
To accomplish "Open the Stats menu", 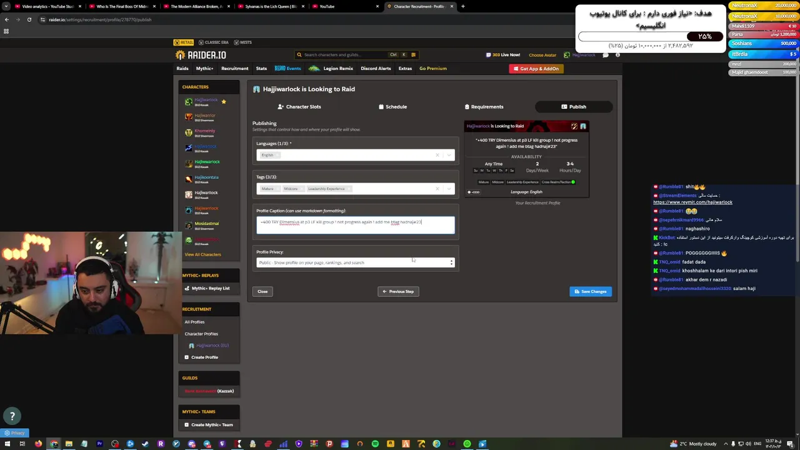I will click(x=261, y=68).
